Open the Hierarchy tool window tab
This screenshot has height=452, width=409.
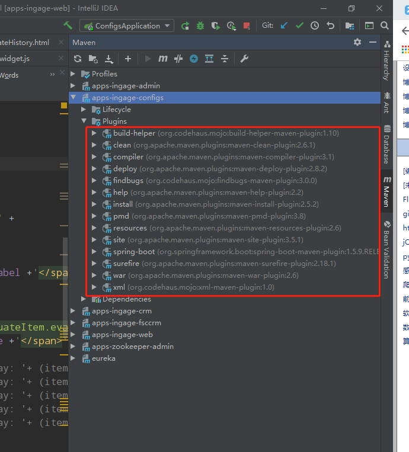pos(387,60)
